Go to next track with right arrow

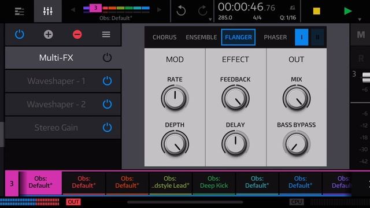point(160,10)
